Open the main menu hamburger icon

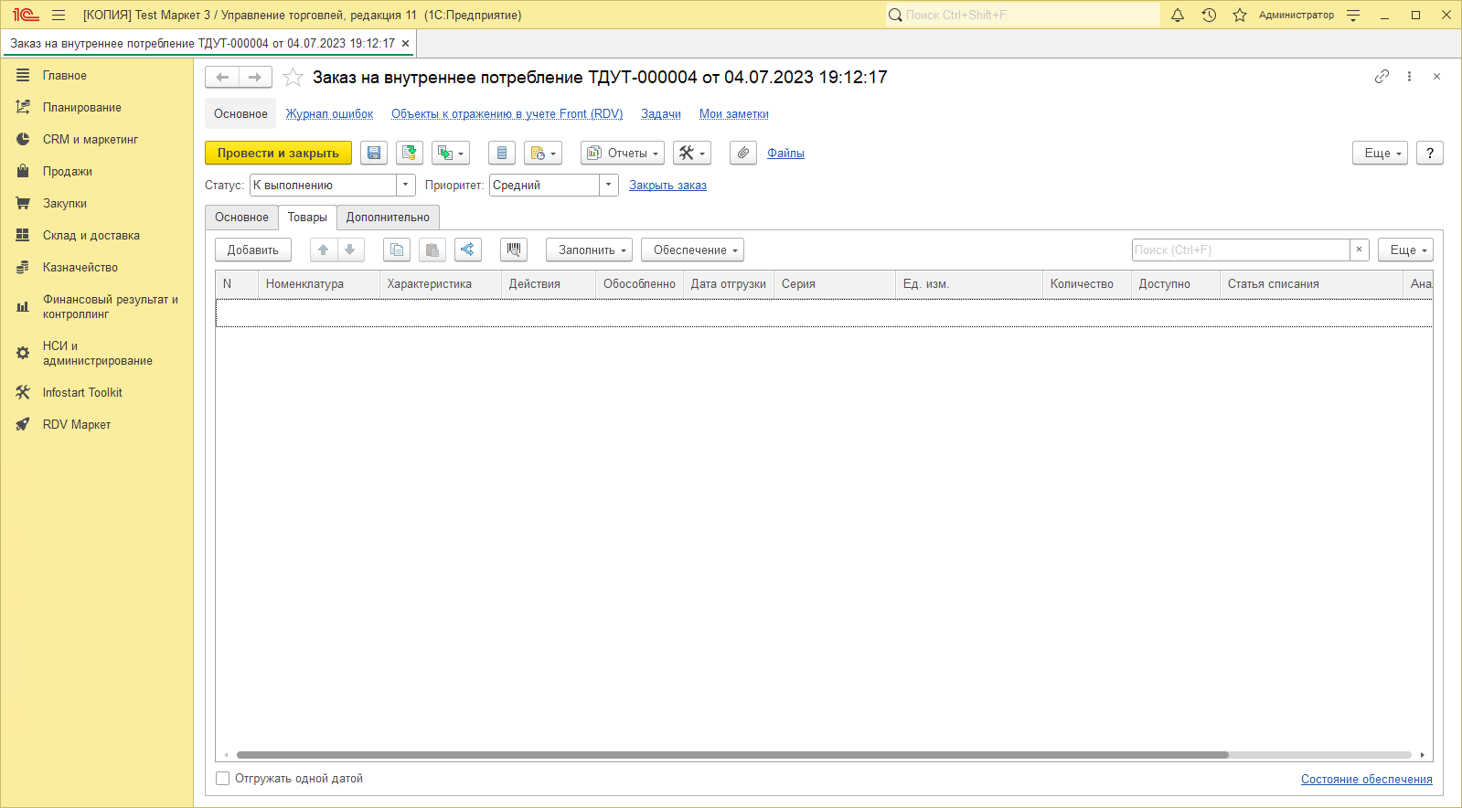click(59, 15)
